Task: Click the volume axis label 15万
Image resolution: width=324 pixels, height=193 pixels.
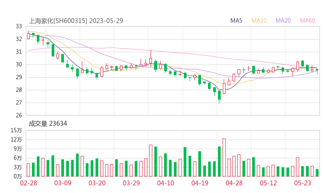Action: pyautogui.click(x=17, y=130)
